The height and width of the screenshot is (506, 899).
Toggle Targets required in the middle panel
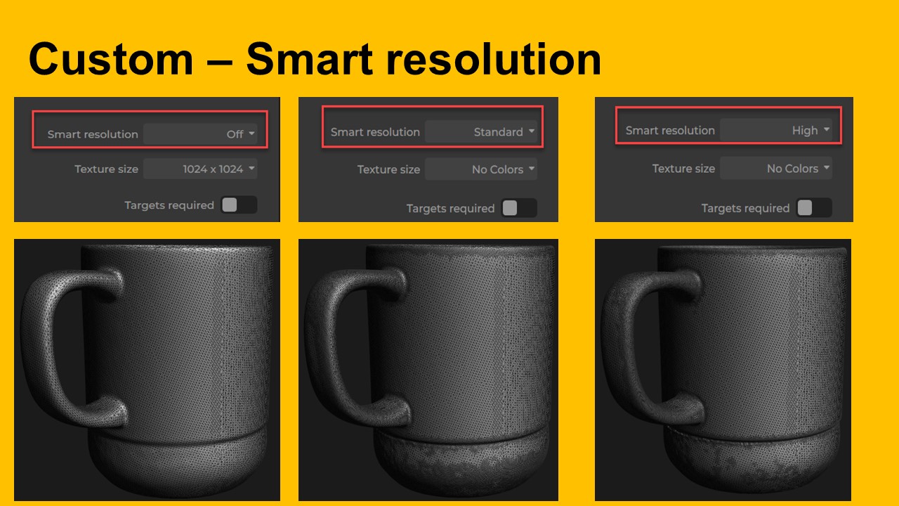[x=519, y=208]
